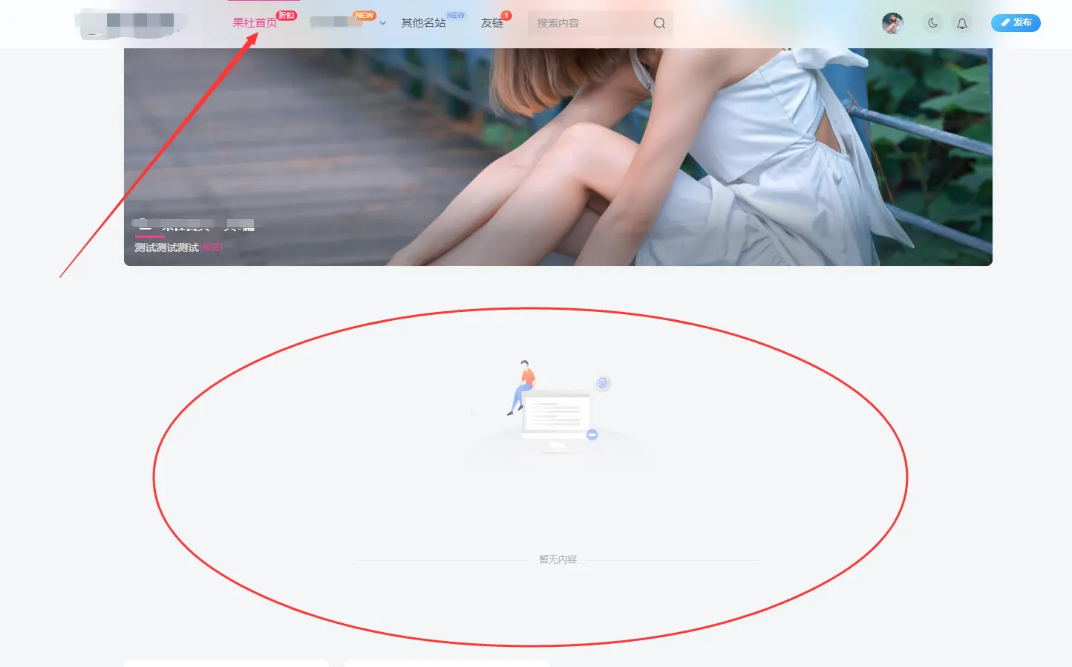
Task: Open the 果社首页 nav tab
Action: click(x=255, y=23)
